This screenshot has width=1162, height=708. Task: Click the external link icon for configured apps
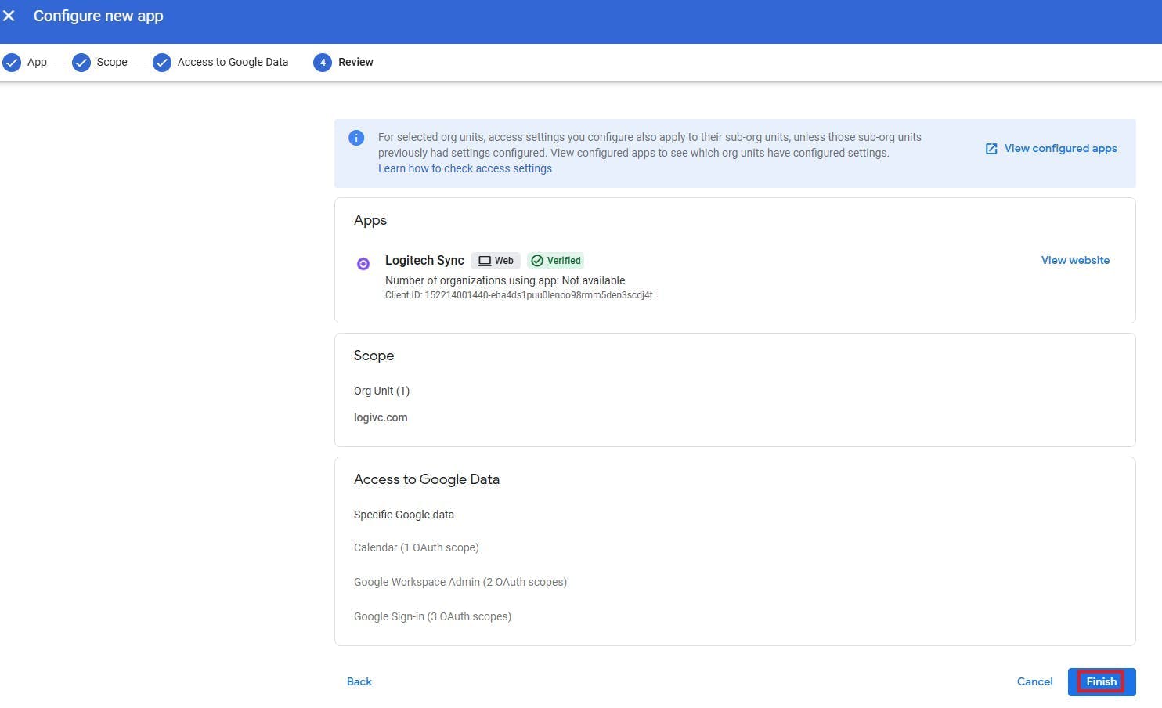click(991, 149)
